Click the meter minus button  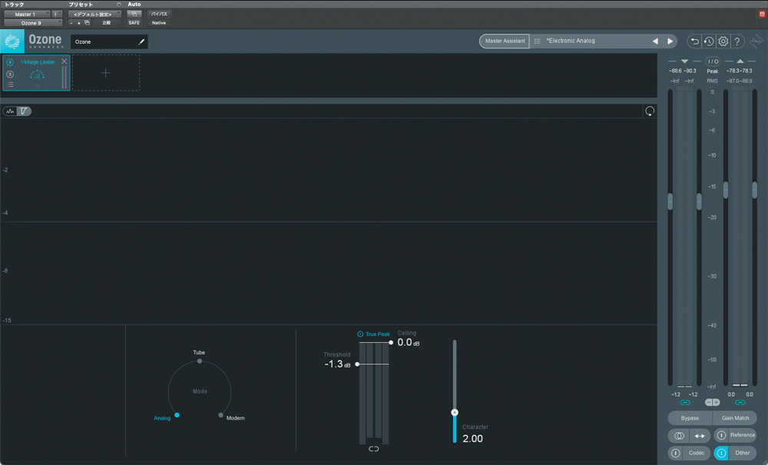pos(708,402)
